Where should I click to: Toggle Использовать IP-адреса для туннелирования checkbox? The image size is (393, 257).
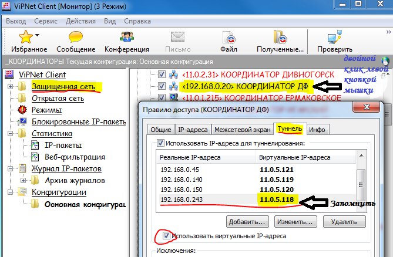point(160,143)
